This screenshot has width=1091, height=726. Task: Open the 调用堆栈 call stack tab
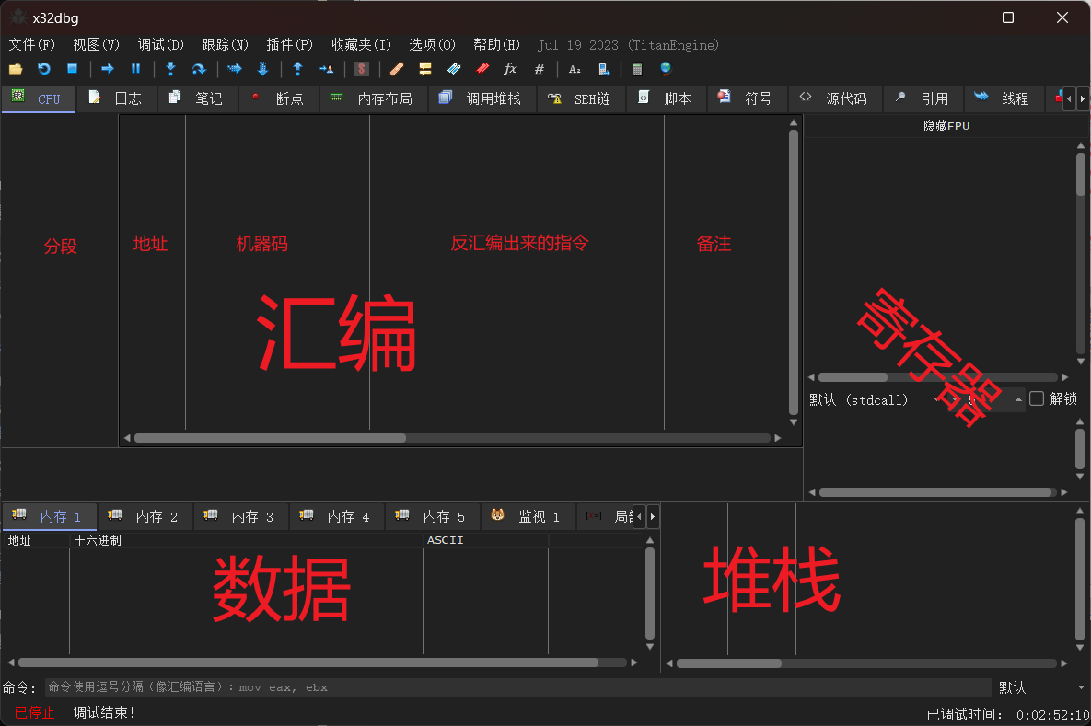click(482, 98)
